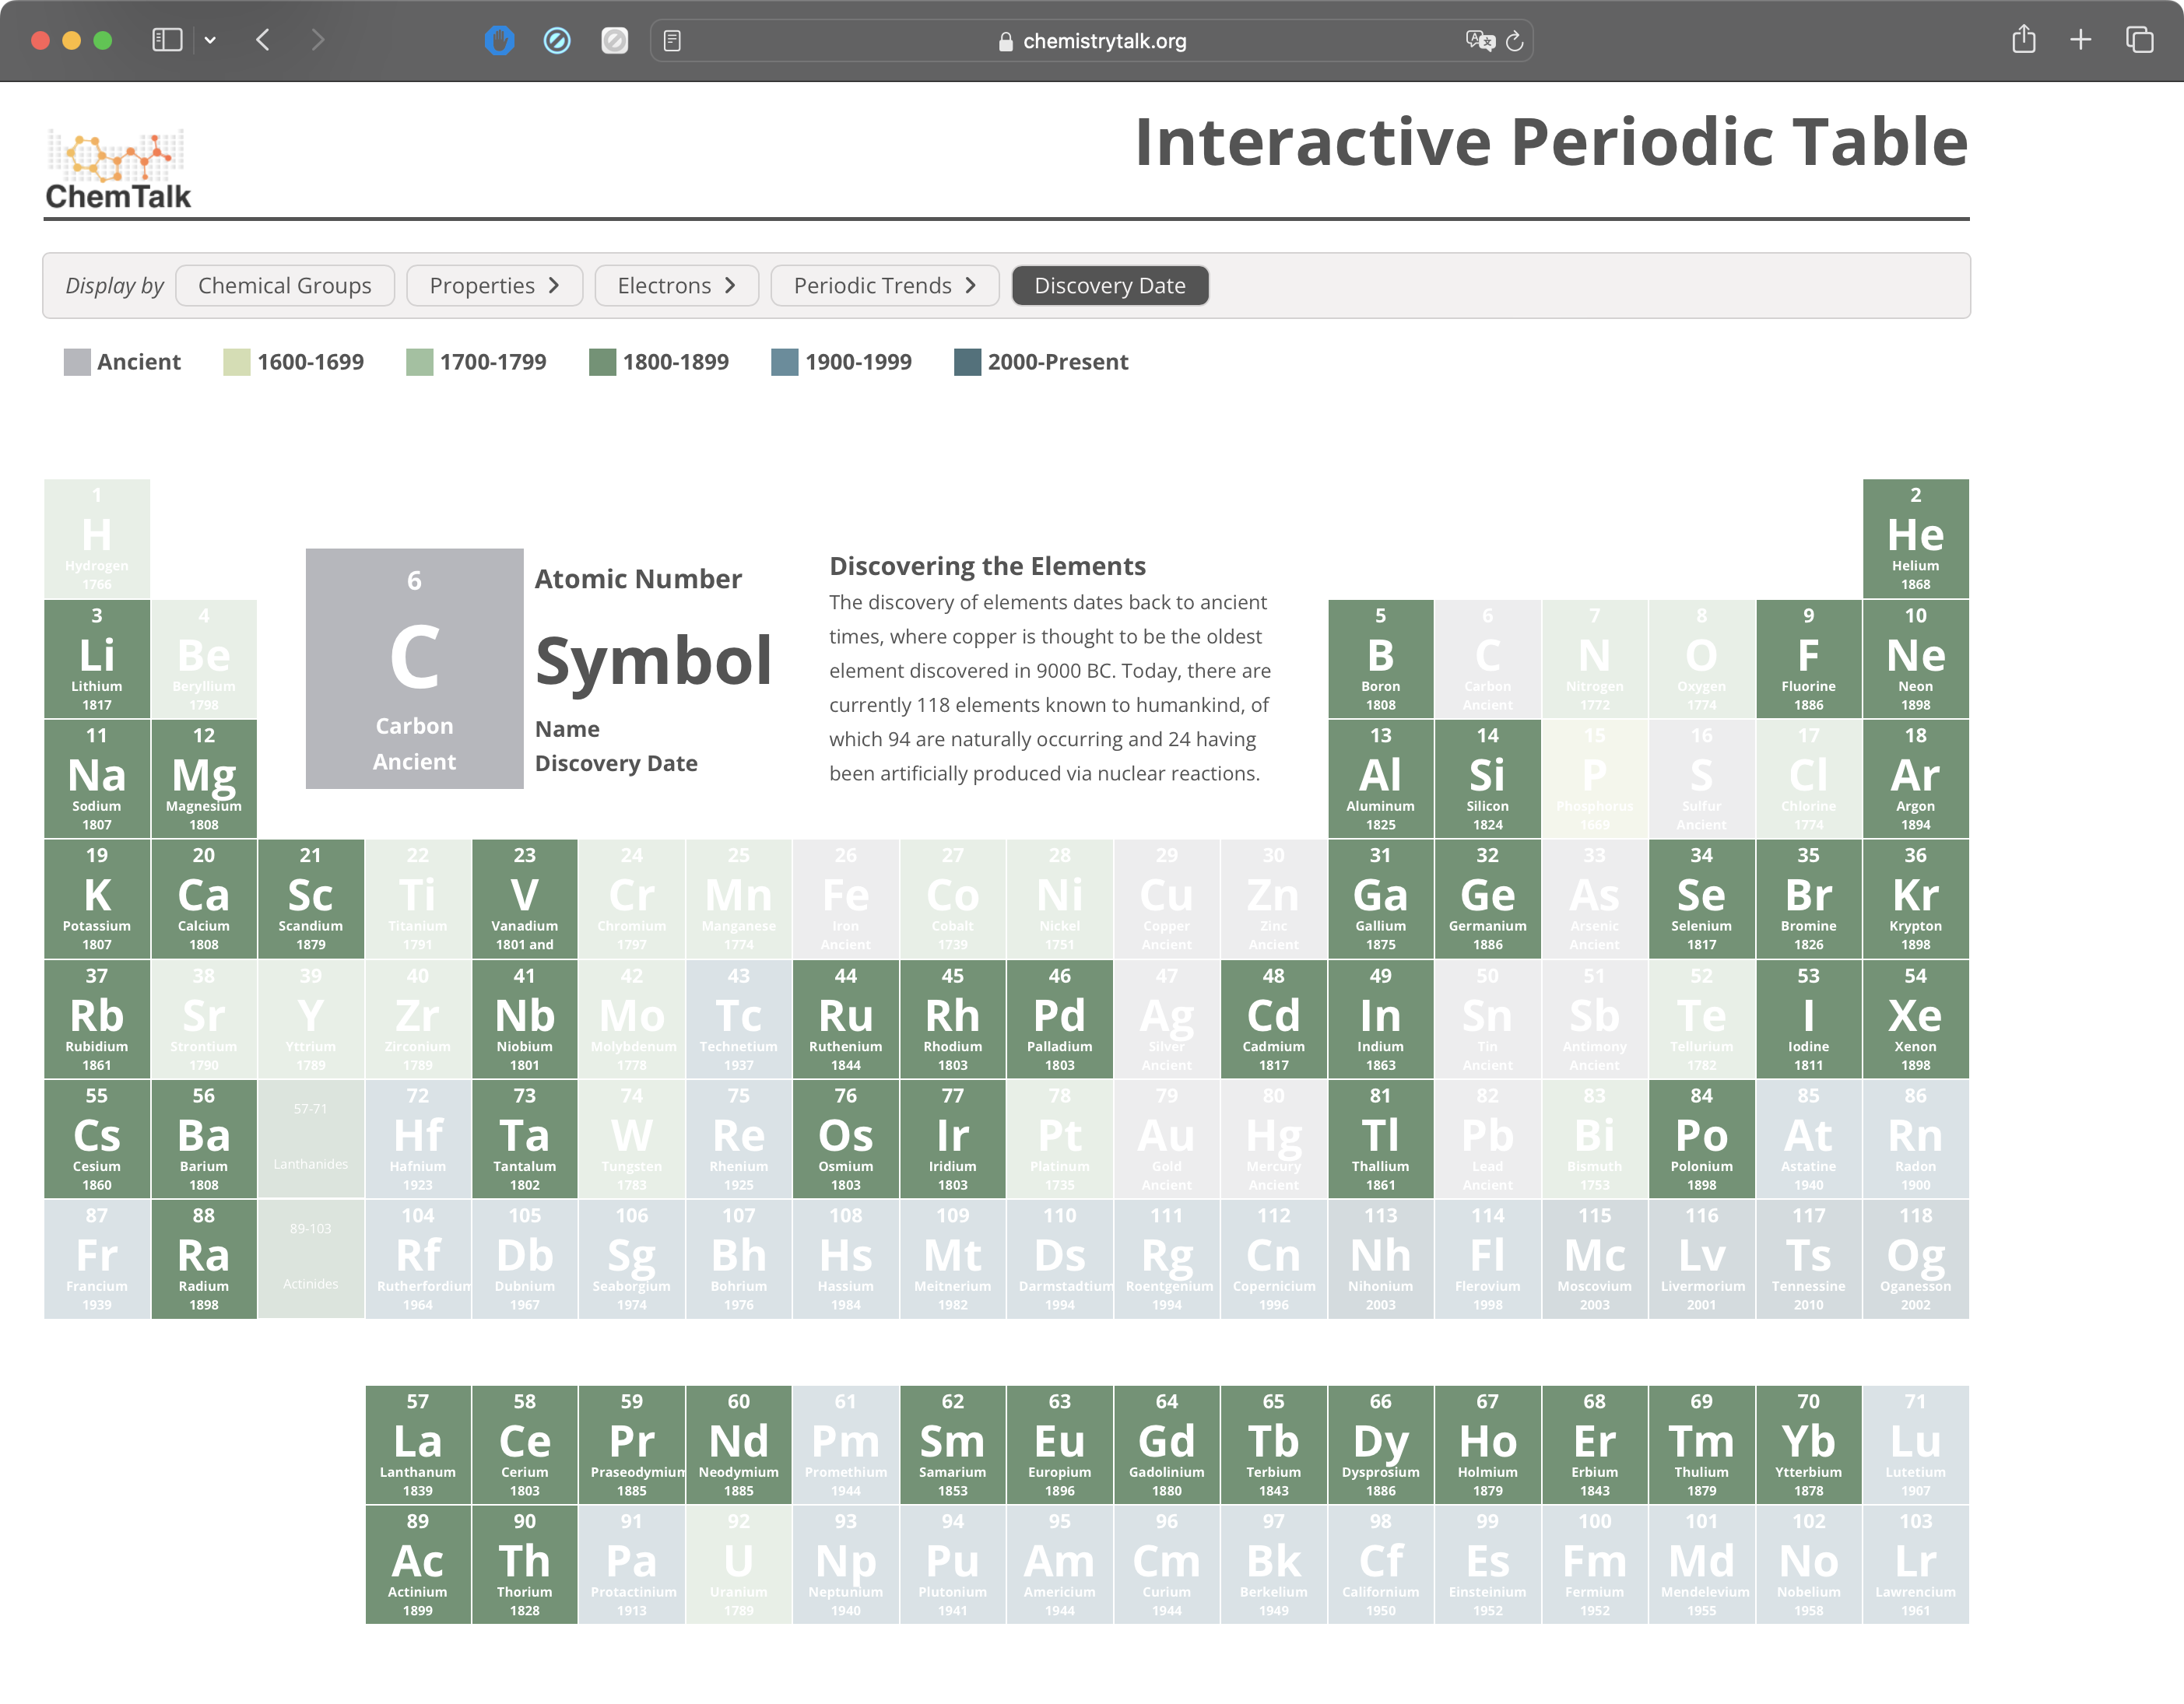Viewport: 2184px width, 1704px height.
Task: Open the Share icon in toolbar
Action: pyautogui.click(x=2023, y=39)
